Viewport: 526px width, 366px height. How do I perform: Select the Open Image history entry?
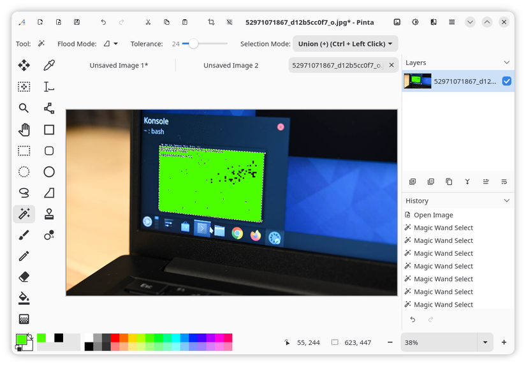(x=458, y=215)
